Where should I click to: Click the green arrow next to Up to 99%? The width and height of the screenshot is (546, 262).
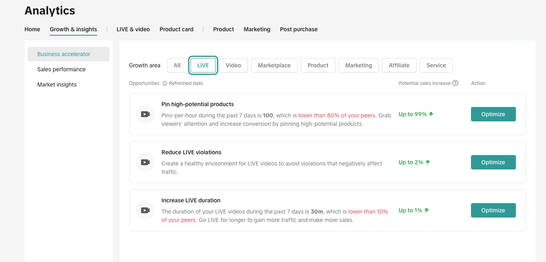431,114
